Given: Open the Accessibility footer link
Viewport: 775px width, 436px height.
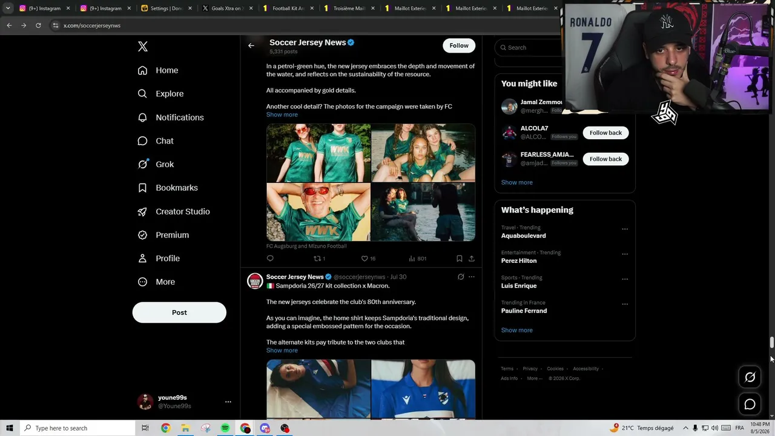Looking at the screenshot, I should (x=585, y=369).
